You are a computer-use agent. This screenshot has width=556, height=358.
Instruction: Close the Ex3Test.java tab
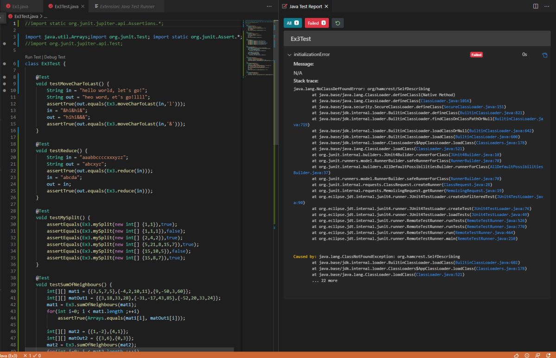(82, 6)
